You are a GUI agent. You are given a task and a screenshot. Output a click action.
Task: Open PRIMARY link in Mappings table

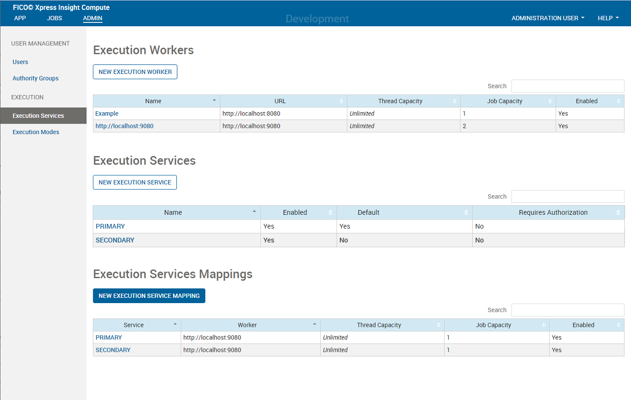109,337
